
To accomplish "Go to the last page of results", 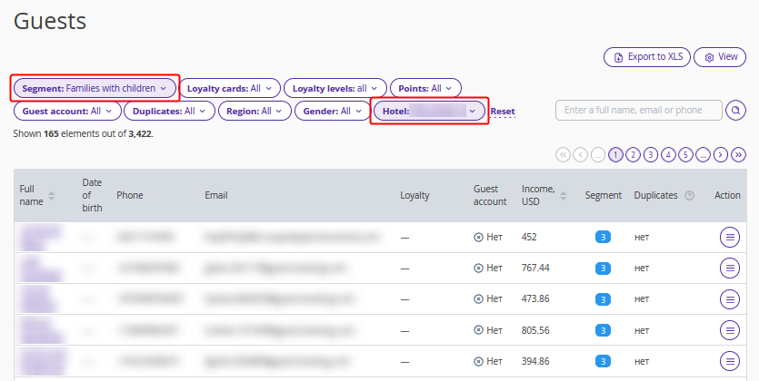I will (x=737, y=155).
